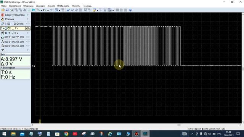Click the time position waveform icon
Viewport: 244px width, 137px height.
[3, 37]
